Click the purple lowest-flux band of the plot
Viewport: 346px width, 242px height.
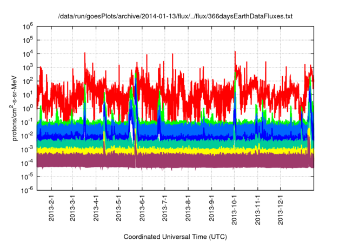175,161
